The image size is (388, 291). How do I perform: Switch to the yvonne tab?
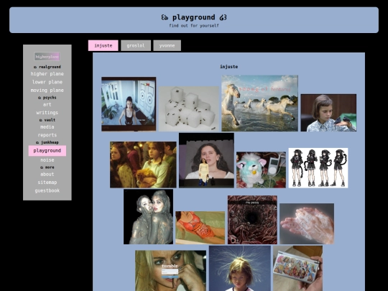tap(167, 45)
